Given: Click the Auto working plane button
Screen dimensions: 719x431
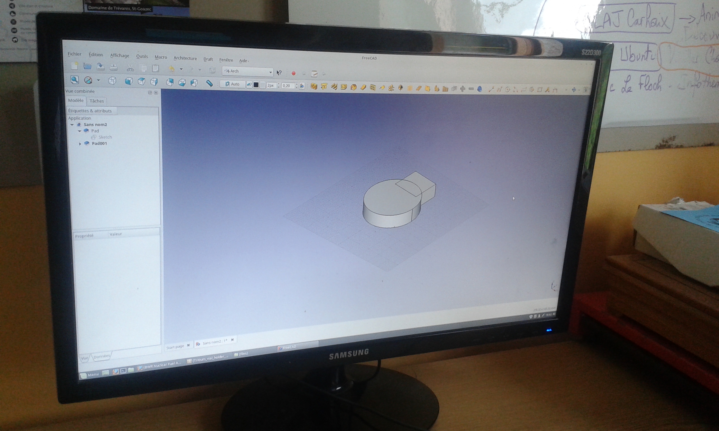Looking at the screenshot, I should pos(232,84).
